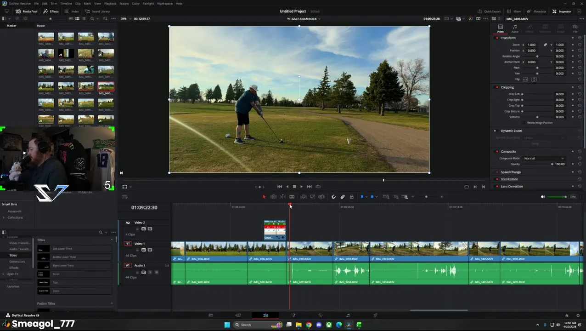Screen dimensions: 586x331
Task: Disable the Composite section toggle
Action: [x=497, y=152]
